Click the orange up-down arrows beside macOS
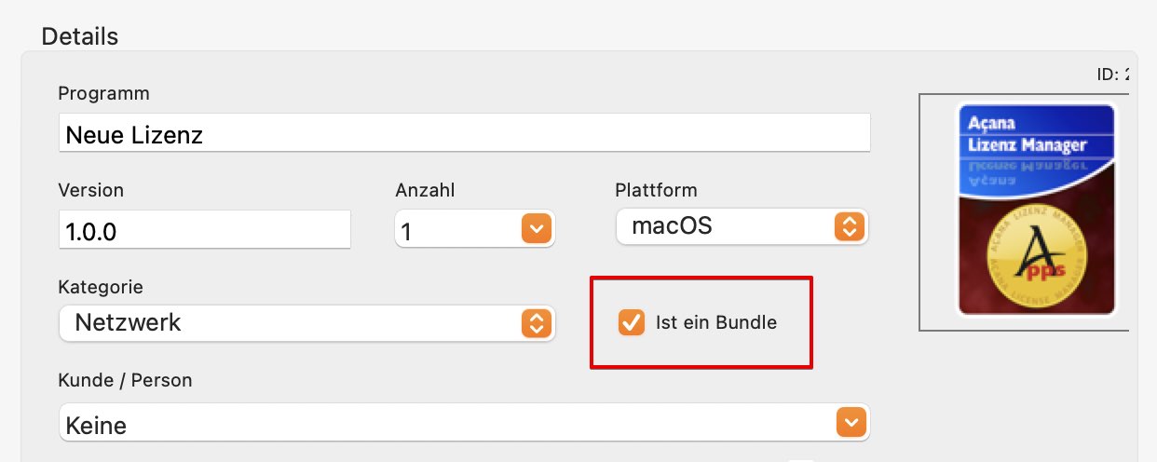Screen dimensions: 1157x462 coord(849,226)
